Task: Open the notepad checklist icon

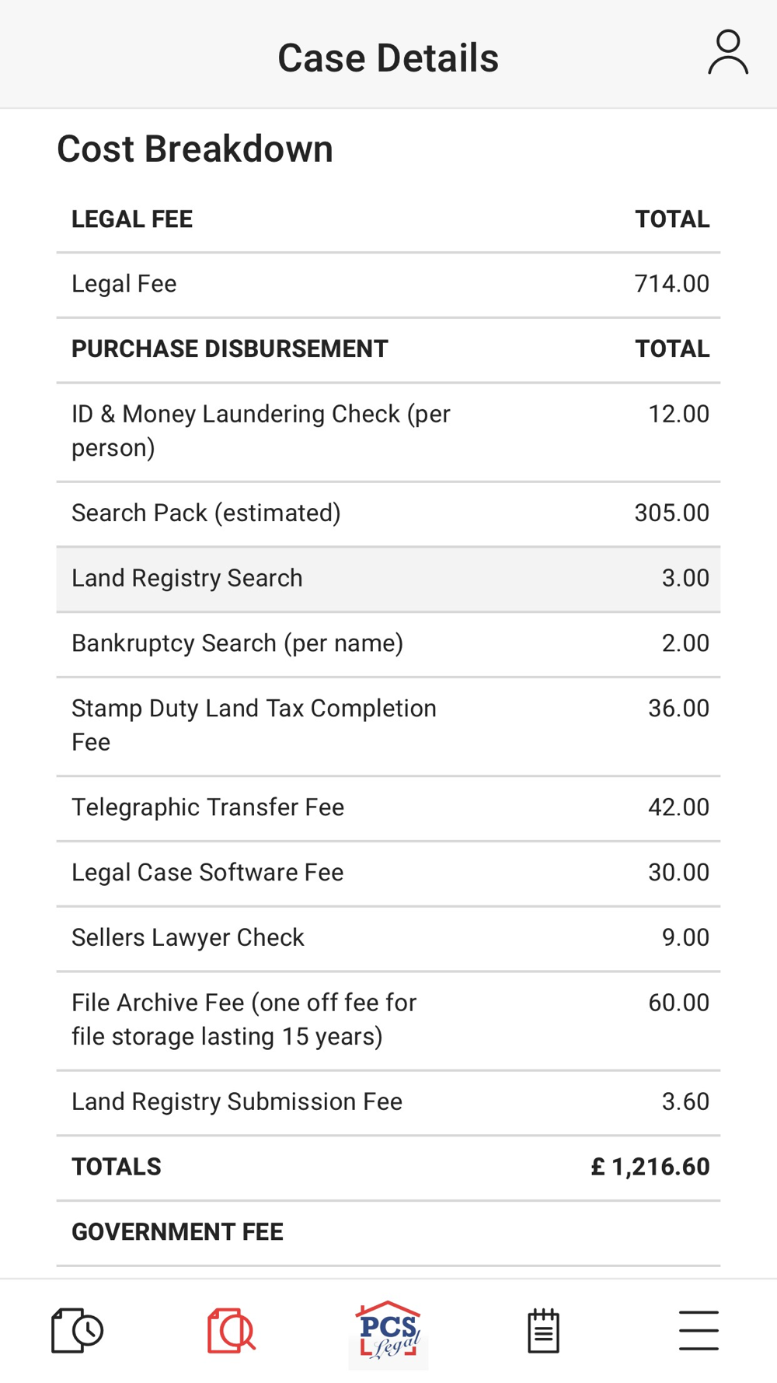Action: point(543,1330)
